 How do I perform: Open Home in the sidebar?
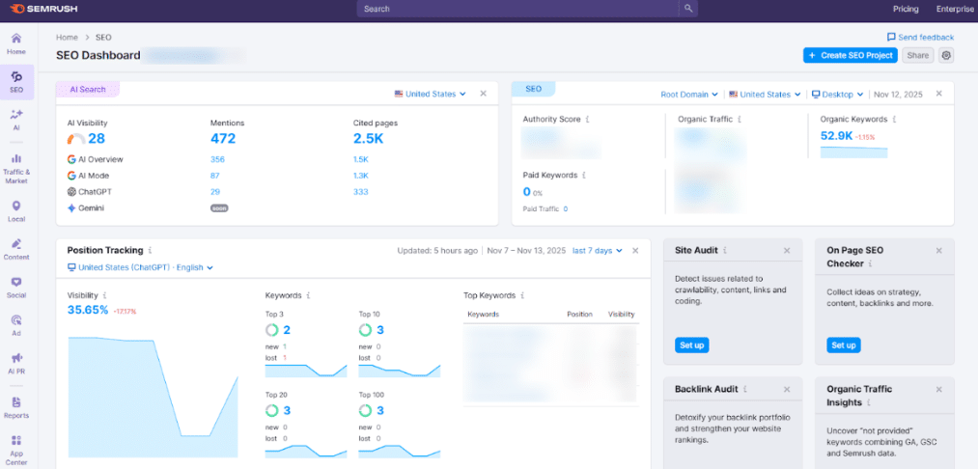pos(16,43)
